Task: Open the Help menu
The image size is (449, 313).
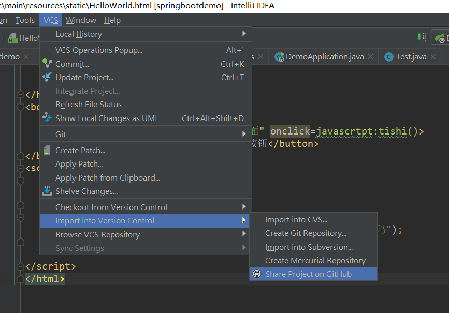Action: click(112, 20)
